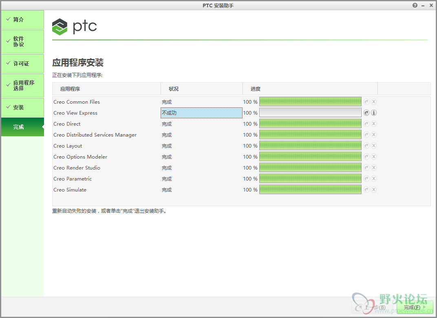Select Creo Common Files row name

[77, 102]
